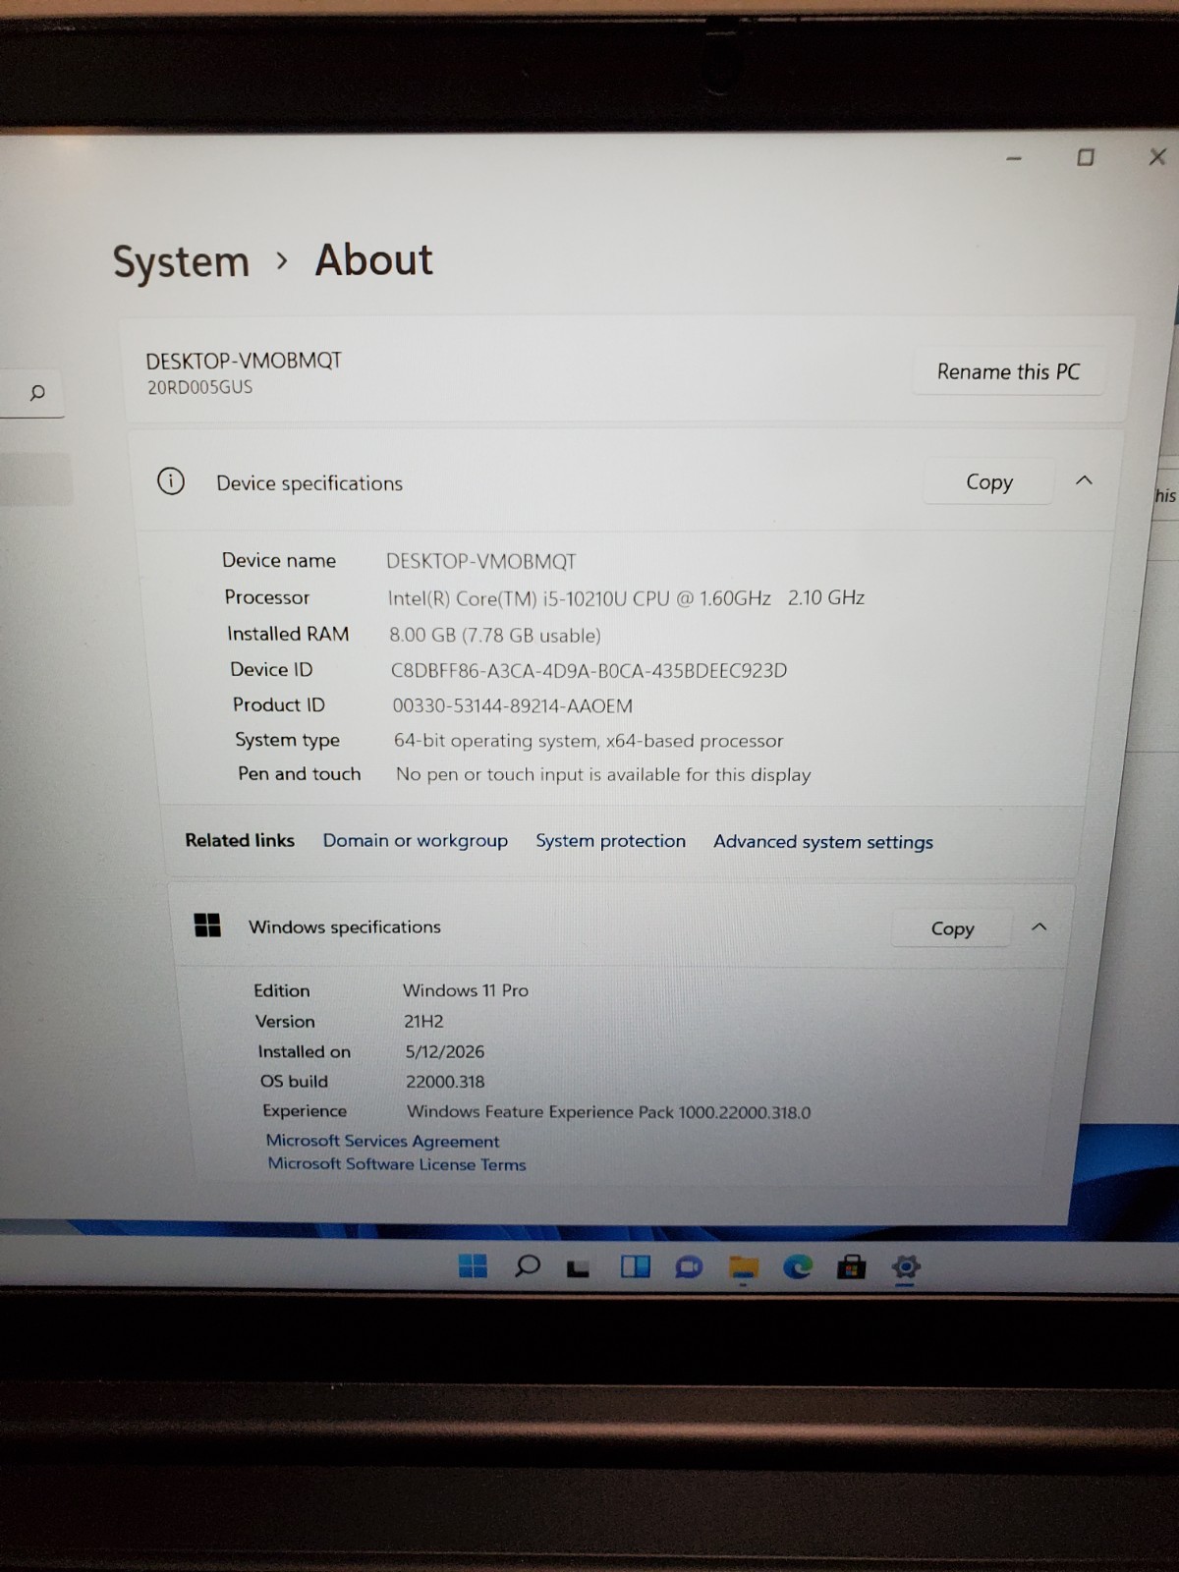Screen dimensions: 1179x1572
Task: Click the System type value text
Action: [589, 741]
